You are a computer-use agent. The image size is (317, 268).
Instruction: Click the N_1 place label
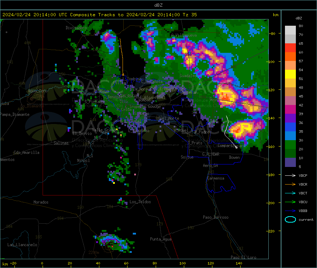(x=90, y=156)
